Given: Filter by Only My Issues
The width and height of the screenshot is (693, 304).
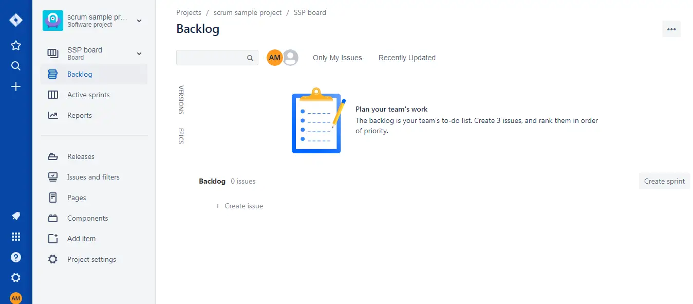Looking at the screenshot, I should (337, 58).
